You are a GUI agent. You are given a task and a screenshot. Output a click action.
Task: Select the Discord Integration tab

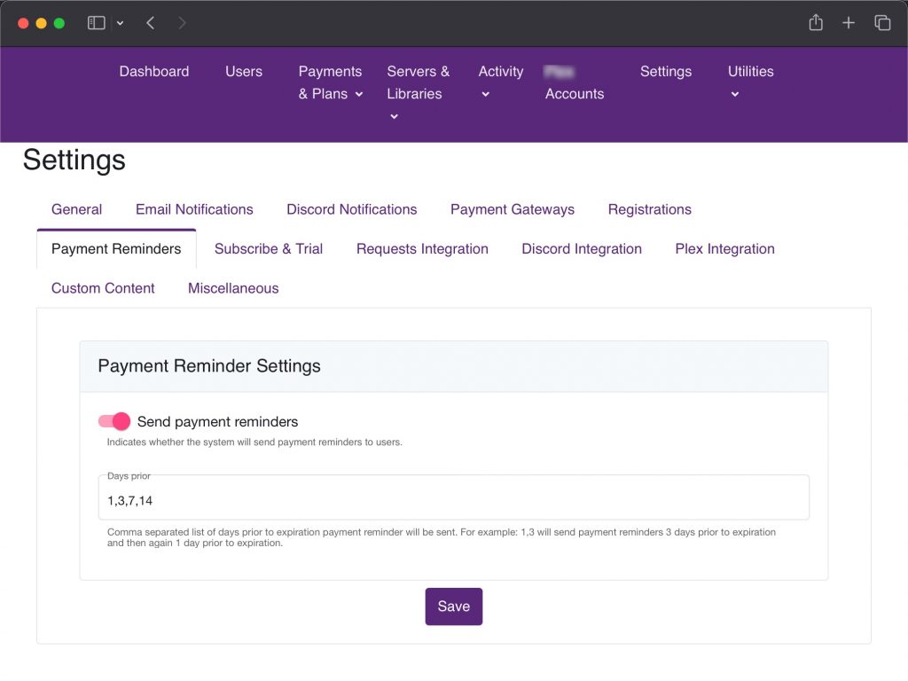pyautogui.click(x=581, y=249)
